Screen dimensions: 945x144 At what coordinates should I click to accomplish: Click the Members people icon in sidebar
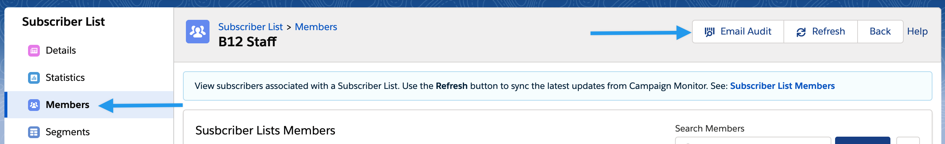(34, 105)
